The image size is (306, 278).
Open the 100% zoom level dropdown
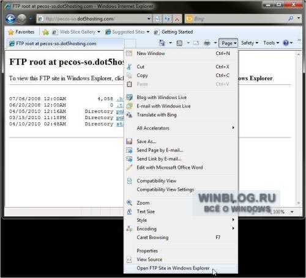(x=292, y=212)
